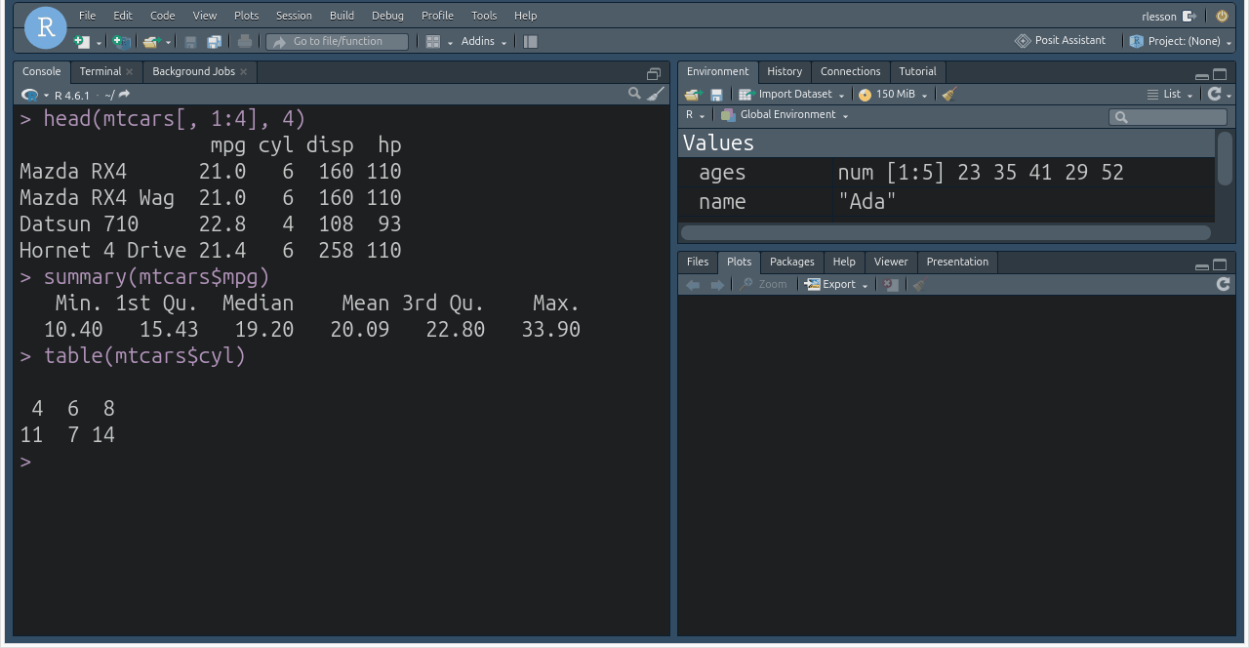Load workspace with the Environment folder icon
The height and width of the screenshot is (648, 1249).
pos(693,95)
